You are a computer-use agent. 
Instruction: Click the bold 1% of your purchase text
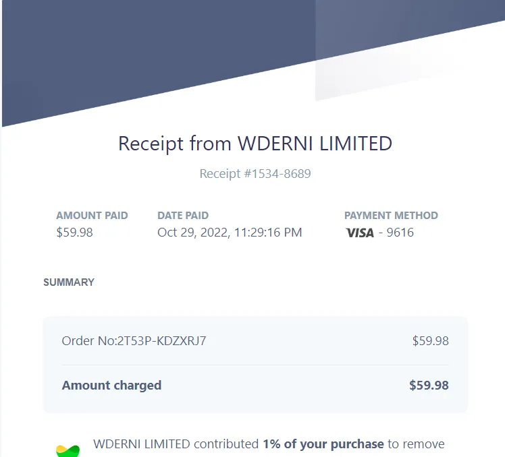[x=323, y=444]
